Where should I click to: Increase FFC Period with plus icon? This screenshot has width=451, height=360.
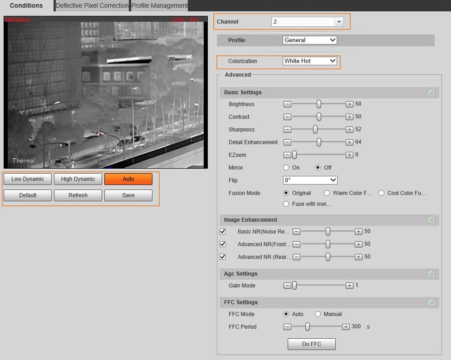[346, 326]
